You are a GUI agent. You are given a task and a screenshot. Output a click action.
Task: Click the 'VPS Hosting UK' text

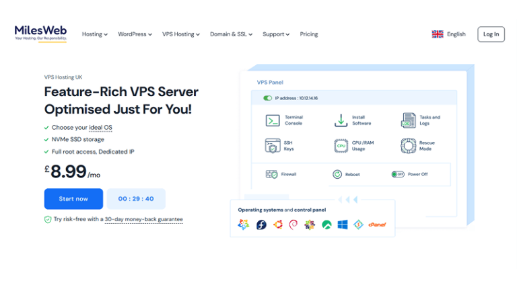(63, 77)
